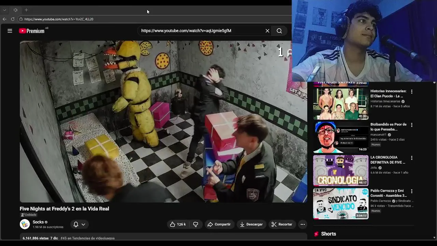Image resolution: width=437 pixels, height=246 pixels.
Task: Like the video with thumbs up
Action: pyautogui.click(x=178, y=224)
